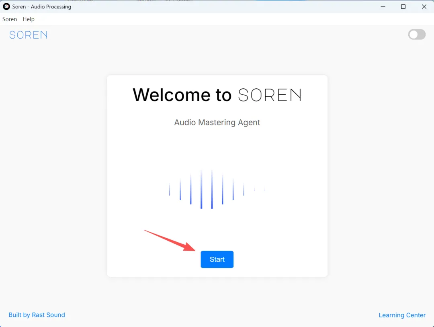Close the Soren Audio Processing window
Viewport: 434px width, 327px height.
pos(424,7)
